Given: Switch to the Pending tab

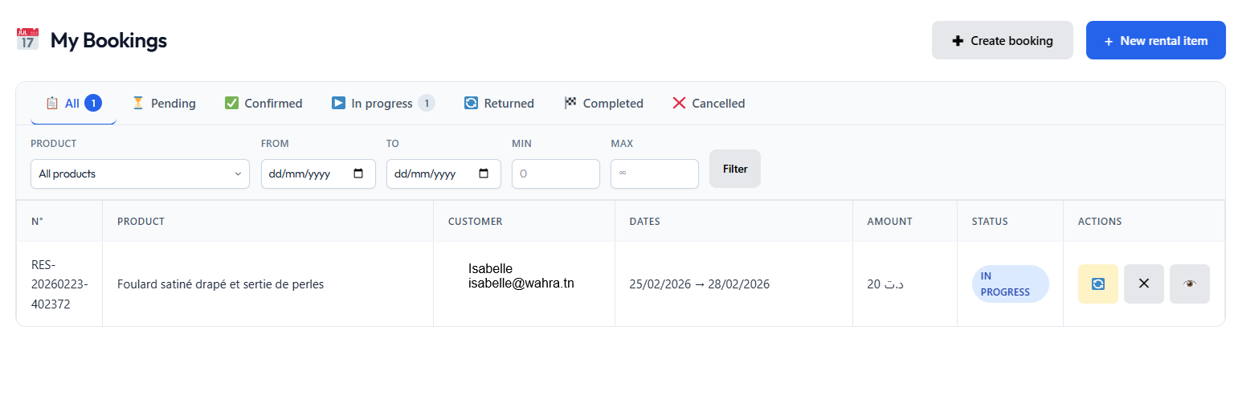Looking at the screenshot, I should [x=164, y=103].
